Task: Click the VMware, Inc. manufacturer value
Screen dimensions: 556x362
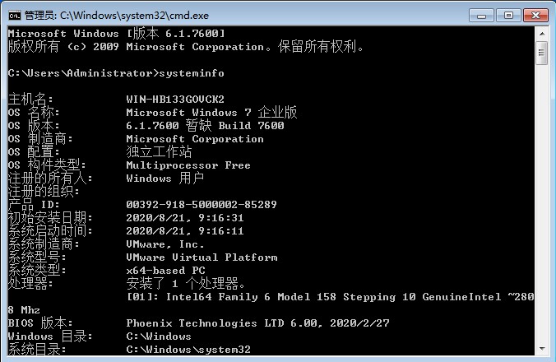Action: 164,244
